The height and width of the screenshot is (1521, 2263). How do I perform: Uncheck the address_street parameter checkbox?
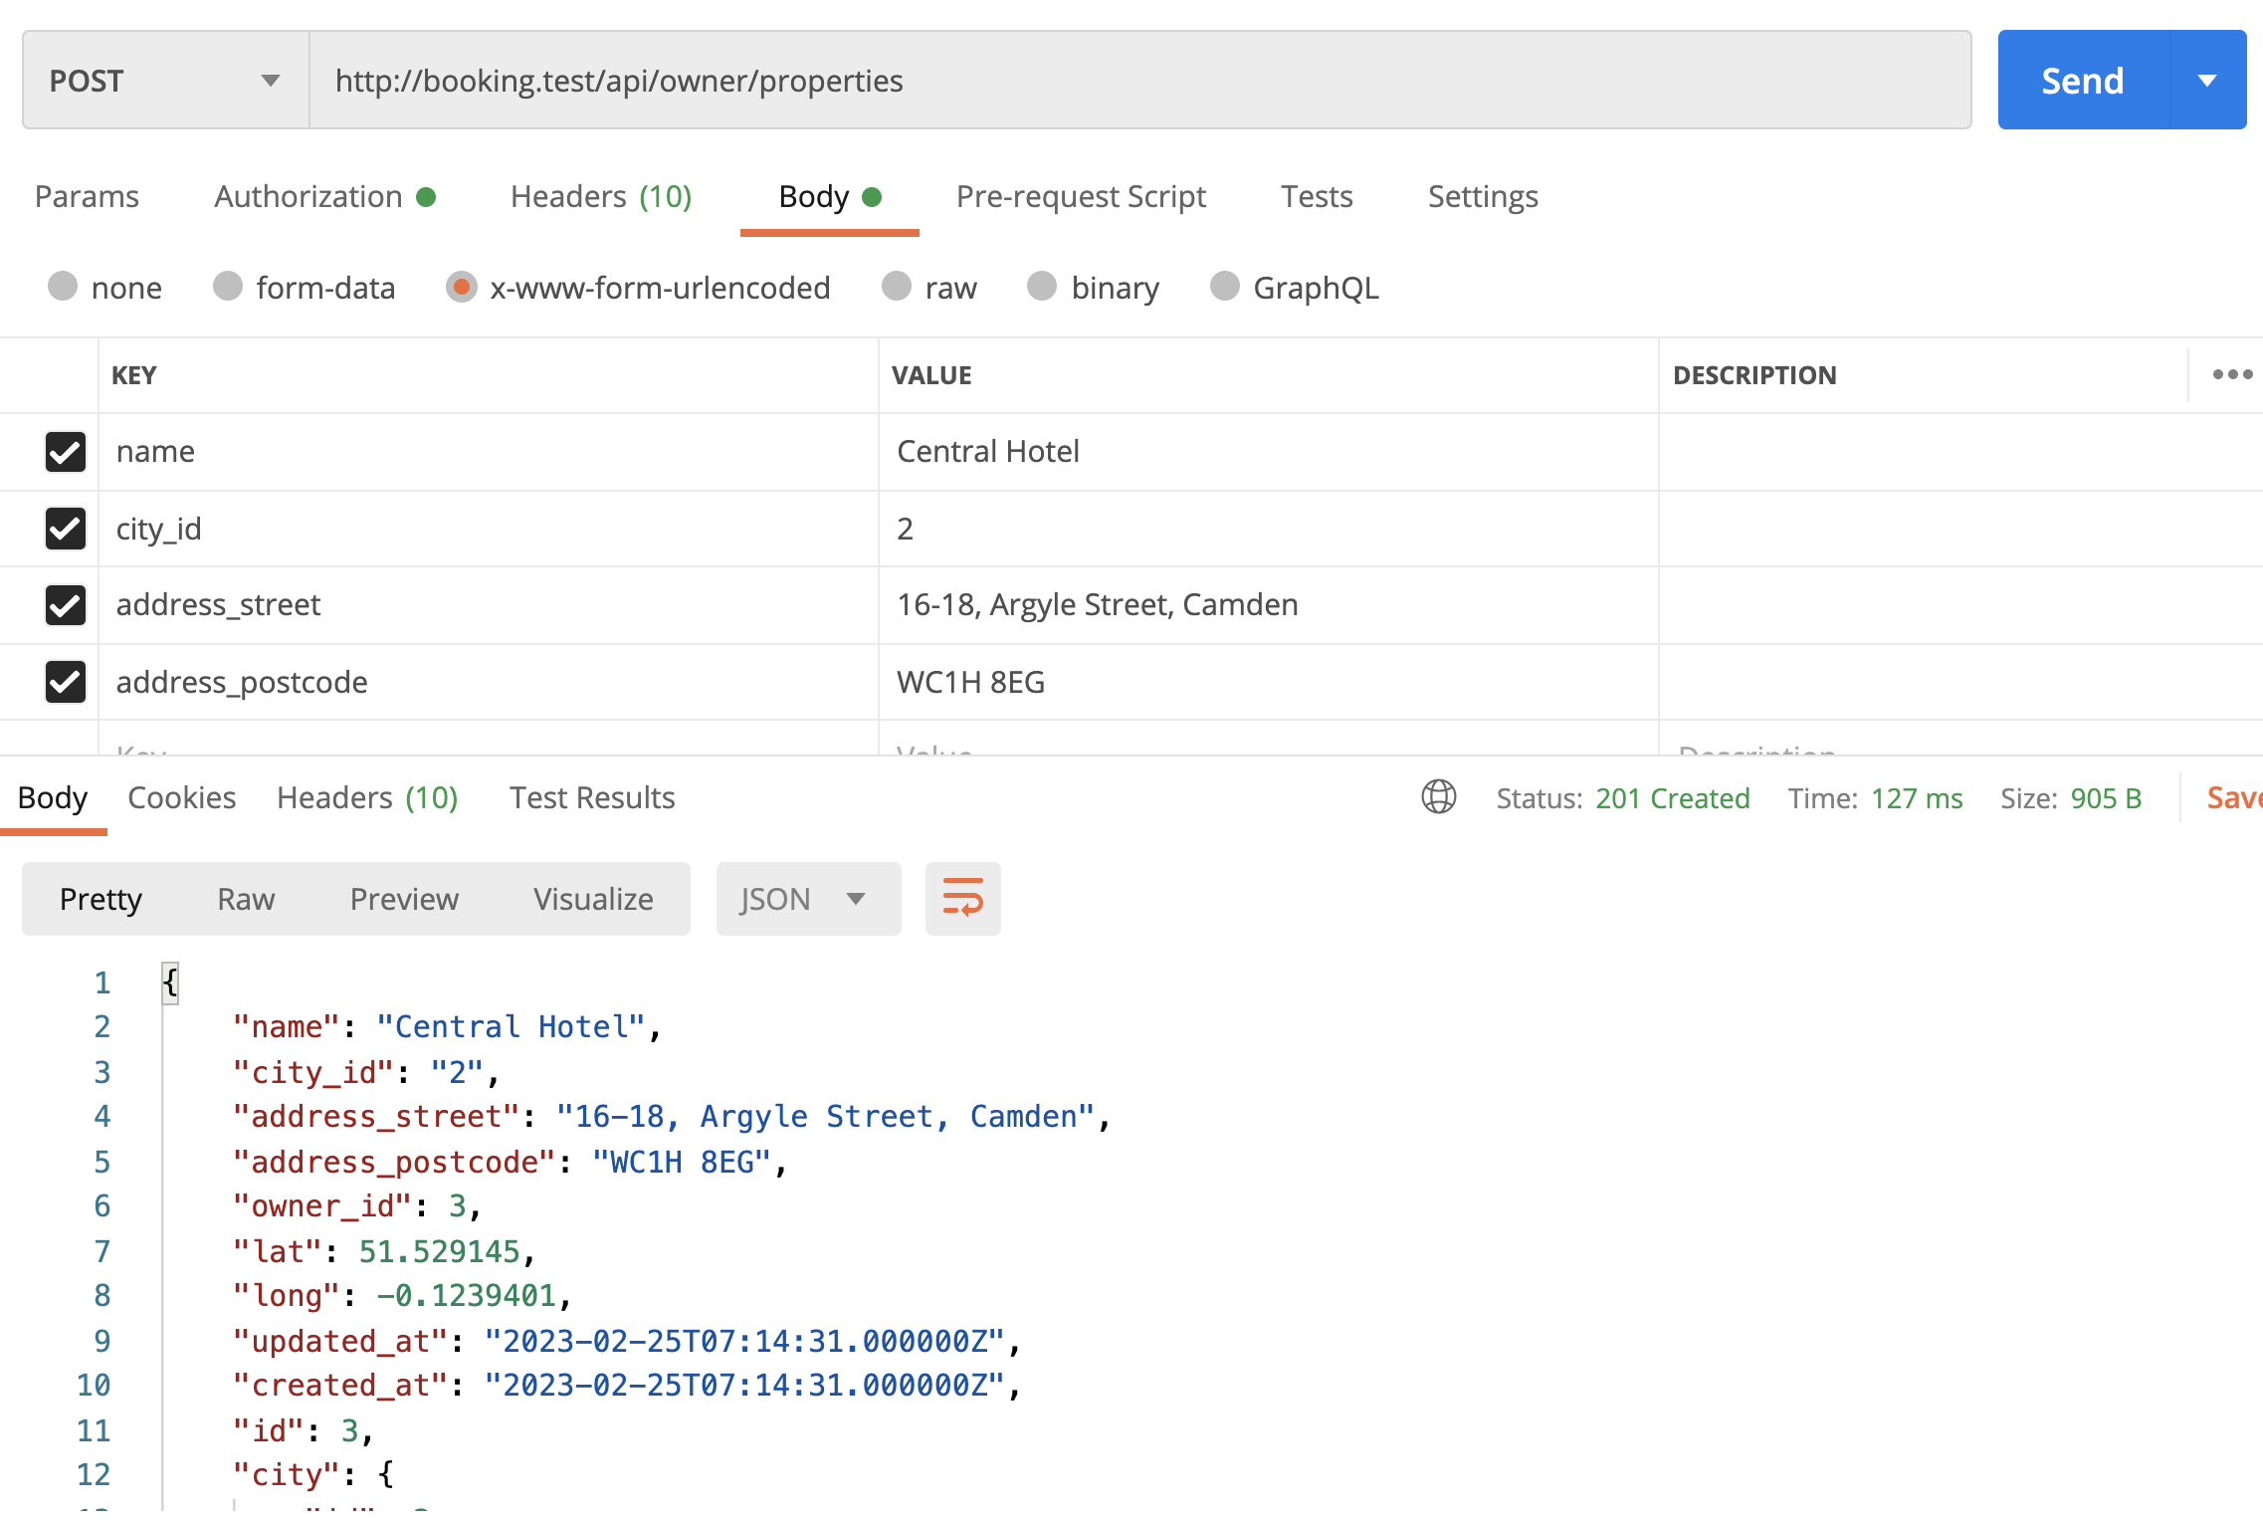coord(66,605)
